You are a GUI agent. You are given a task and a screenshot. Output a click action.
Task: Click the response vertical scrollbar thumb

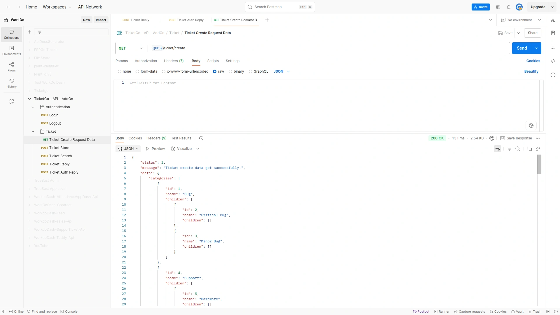539,164
